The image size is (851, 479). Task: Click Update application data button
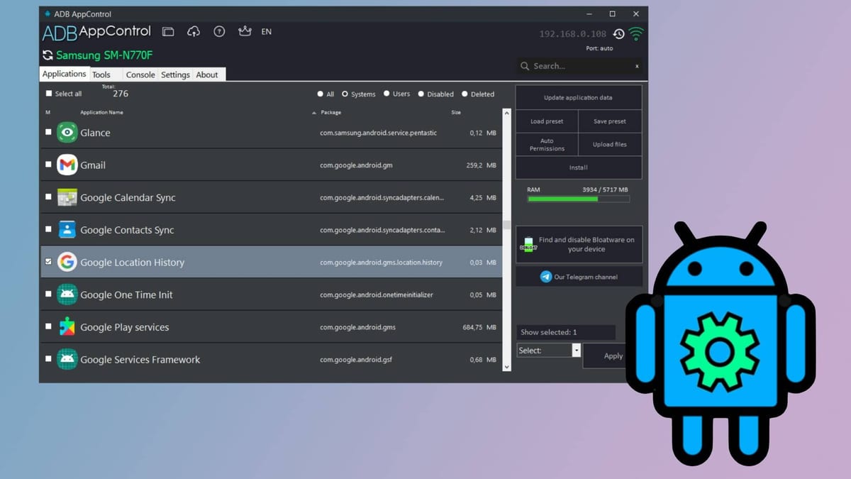(x=578, y=97)
